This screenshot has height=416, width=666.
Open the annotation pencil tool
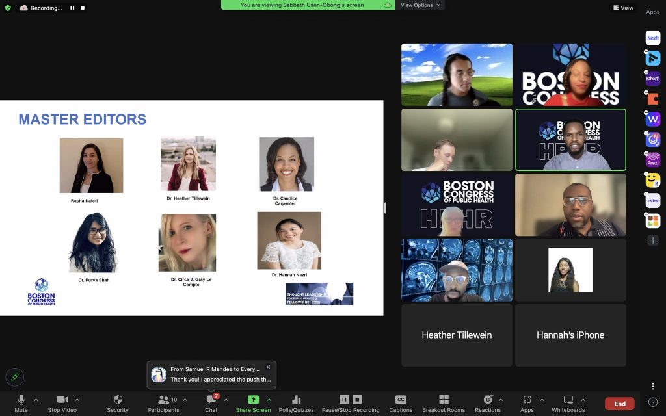(14, 376)
